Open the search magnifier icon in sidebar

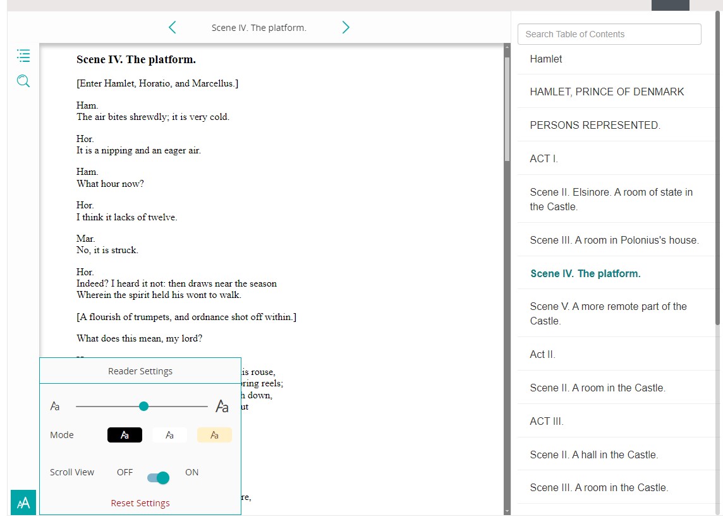(x=23, y=81)
